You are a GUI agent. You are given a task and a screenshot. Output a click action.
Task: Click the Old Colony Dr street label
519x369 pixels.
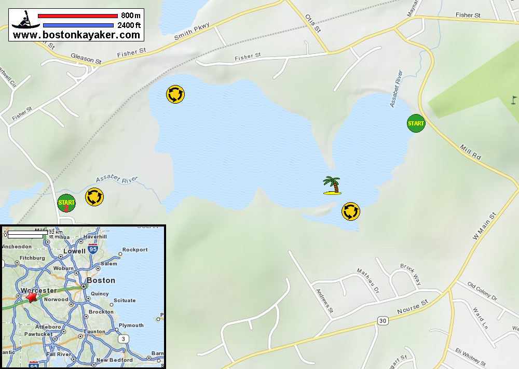point(482,291)
